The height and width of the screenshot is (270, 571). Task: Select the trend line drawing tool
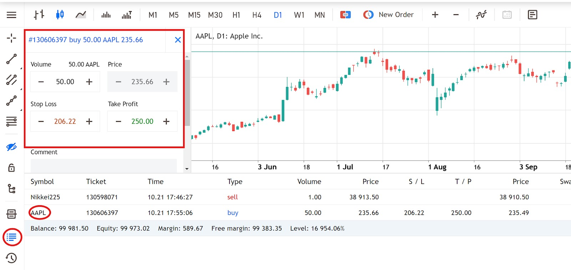[x=11, y=59]
